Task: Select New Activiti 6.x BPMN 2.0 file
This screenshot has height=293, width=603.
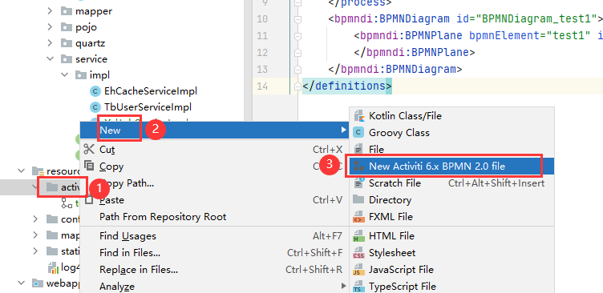Action: tap(451, 167)
